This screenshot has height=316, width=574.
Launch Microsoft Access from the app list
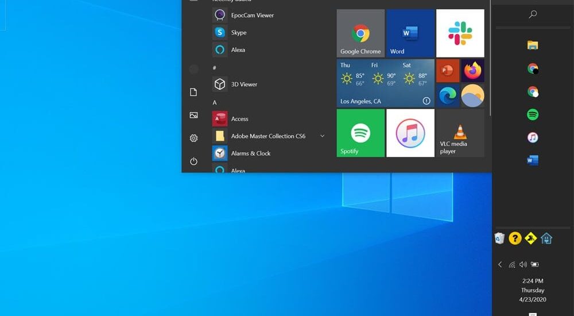(x=269, y=119)
